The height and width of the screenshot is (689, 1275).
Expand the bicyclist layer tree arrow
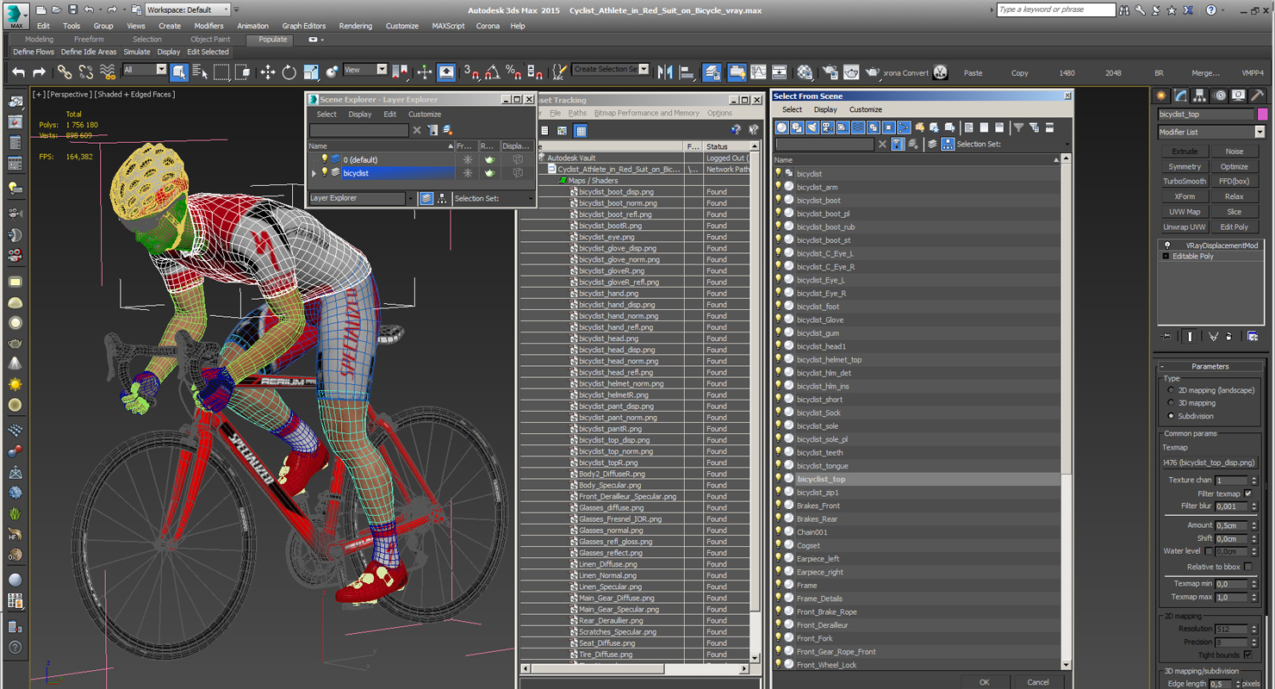pos(314,173)
